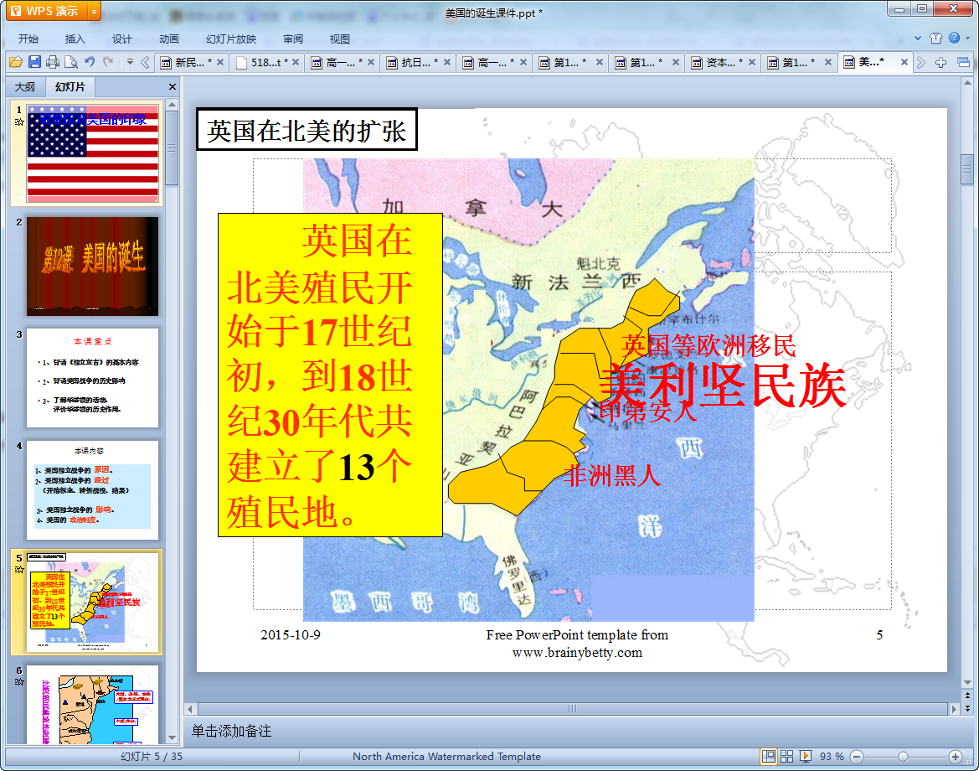Switch to Slide Sorter view
Image resolution: width=979 pixels, height=771 pixels.
pos(786,756)
